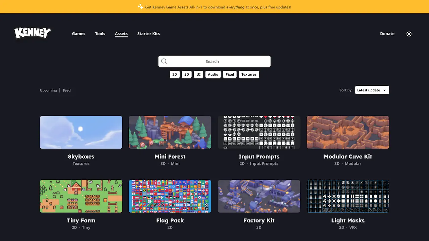This screenshot has height=241, width=429.
Task: Click the Modular Cave Kit title text
Action: point(348,156)
